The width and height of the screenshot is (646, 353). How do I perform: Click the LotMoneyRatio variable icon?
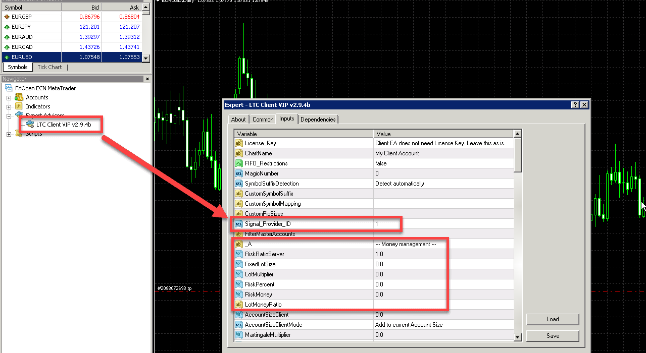tap(239, 305)
